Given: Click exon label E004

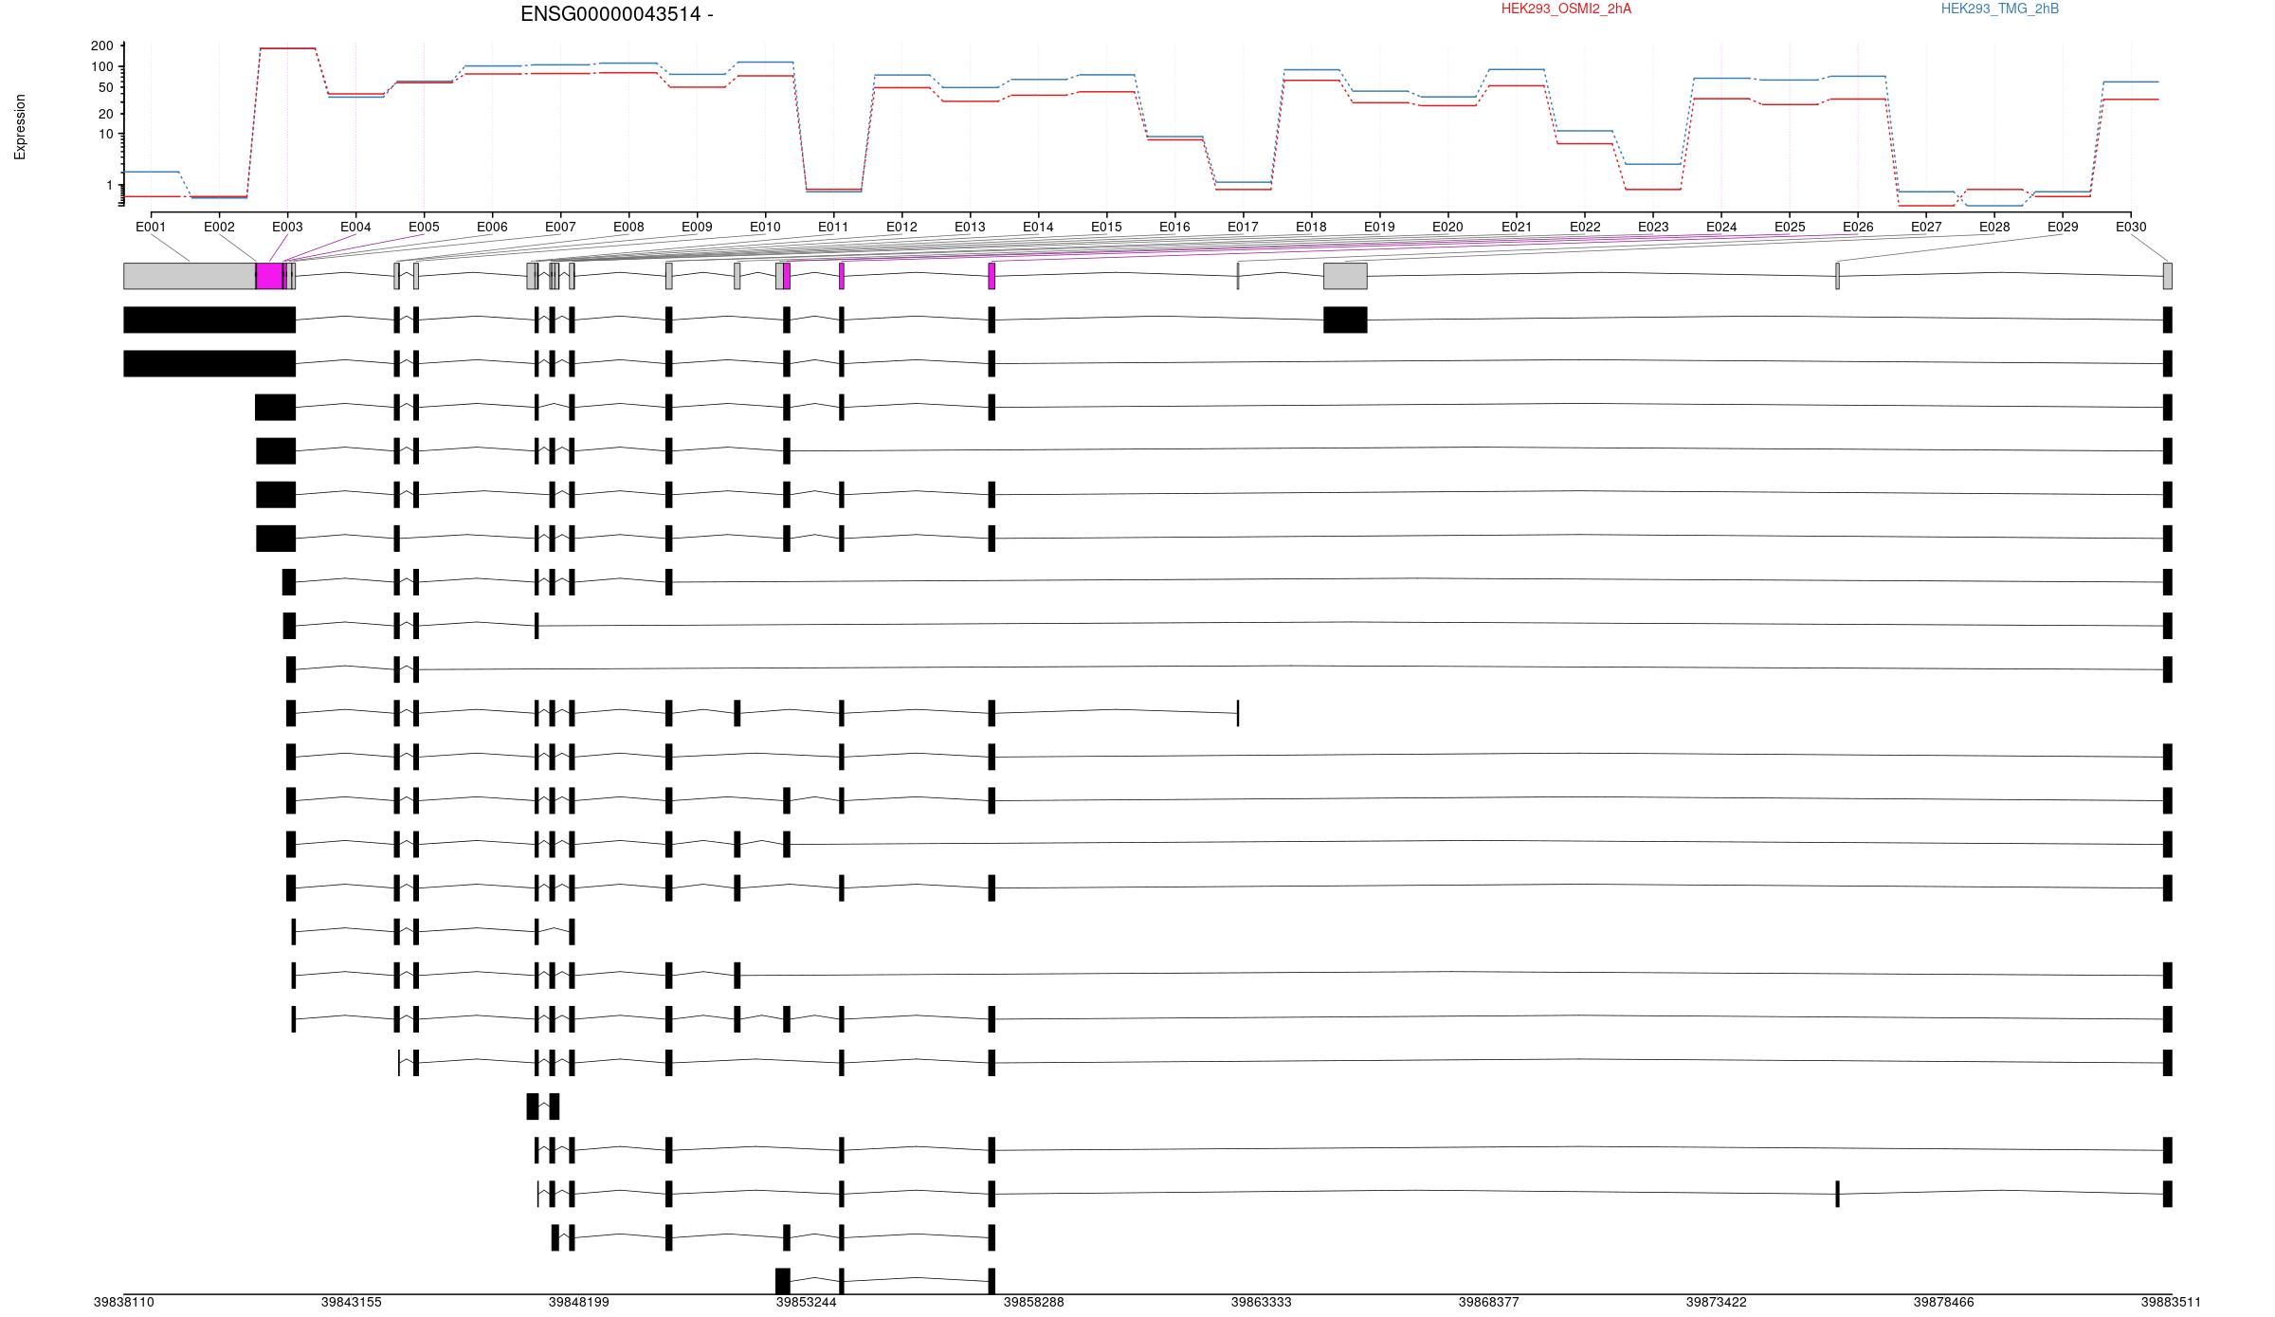Looking at the screenshot, I should tap(355, 228).
